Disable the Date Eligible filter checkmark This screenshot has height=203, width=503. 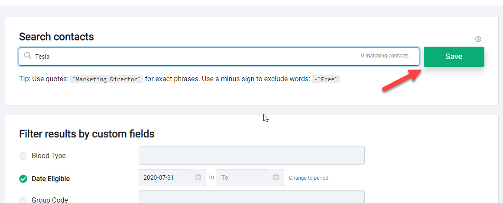click(23, 179)
